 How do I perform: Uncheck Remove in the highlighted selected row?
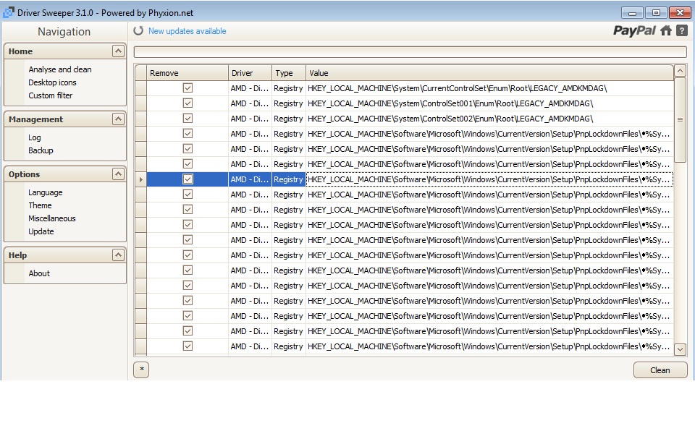click(x=188, y=179)
